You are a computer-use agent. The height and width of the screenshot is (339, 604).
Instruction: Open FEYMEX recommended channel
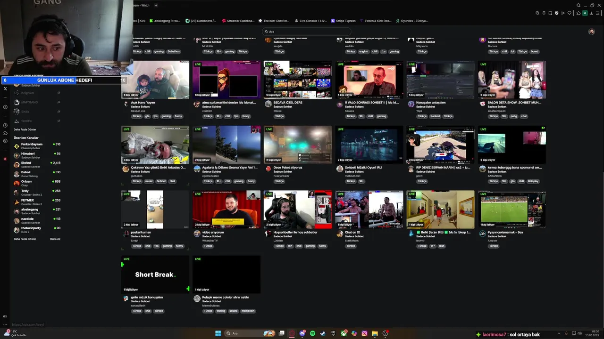[x=37, y=202]
